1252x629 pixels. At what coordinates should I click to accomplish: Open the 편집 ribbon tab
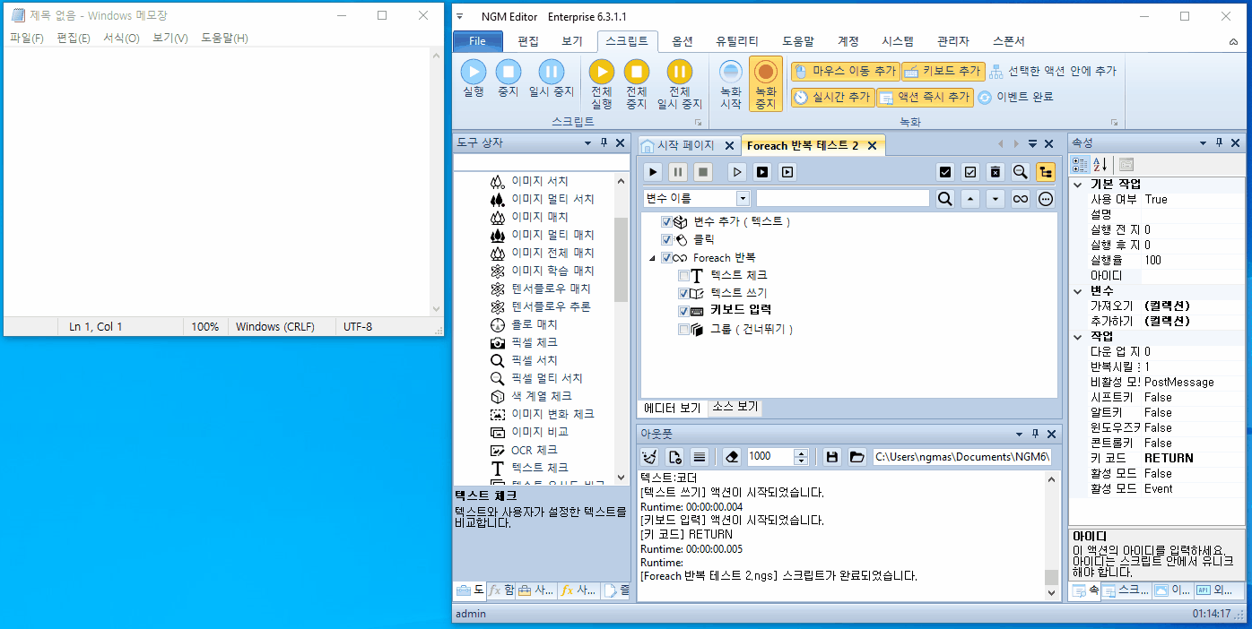click(x=528, y=41)
